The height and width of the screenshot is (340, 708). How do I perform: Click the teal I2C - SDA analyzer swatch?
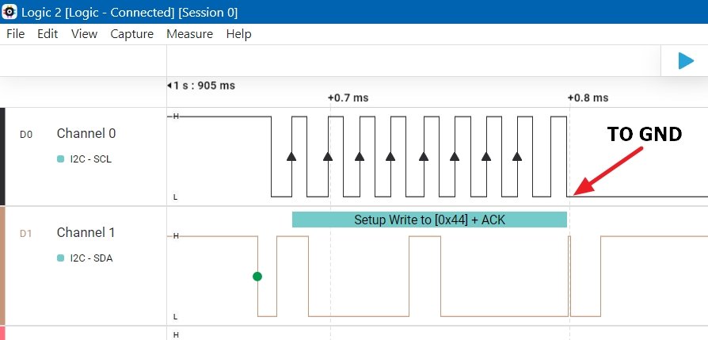click(60, 258)
